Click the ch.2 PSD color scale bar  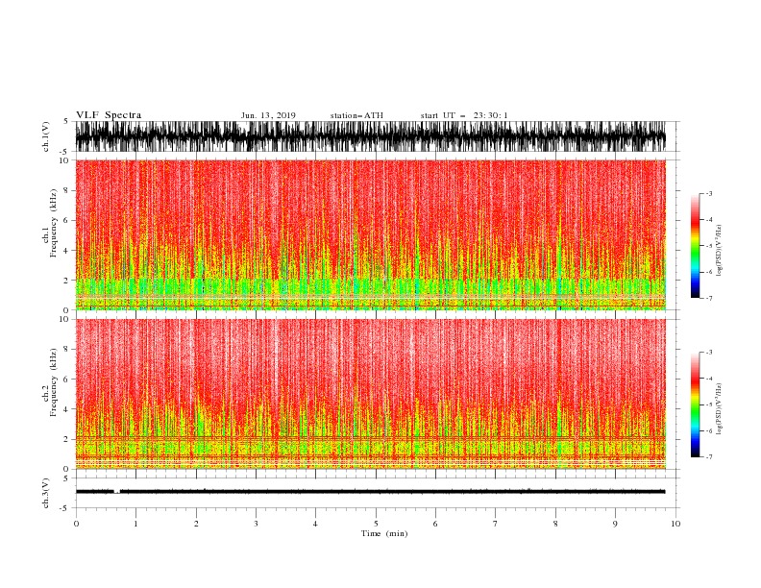(695, 404)
